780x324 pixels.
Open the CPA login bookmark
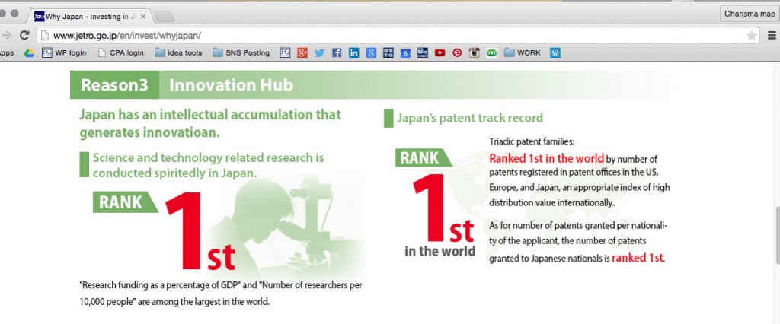pyautogui.click(x=121, y=52)
